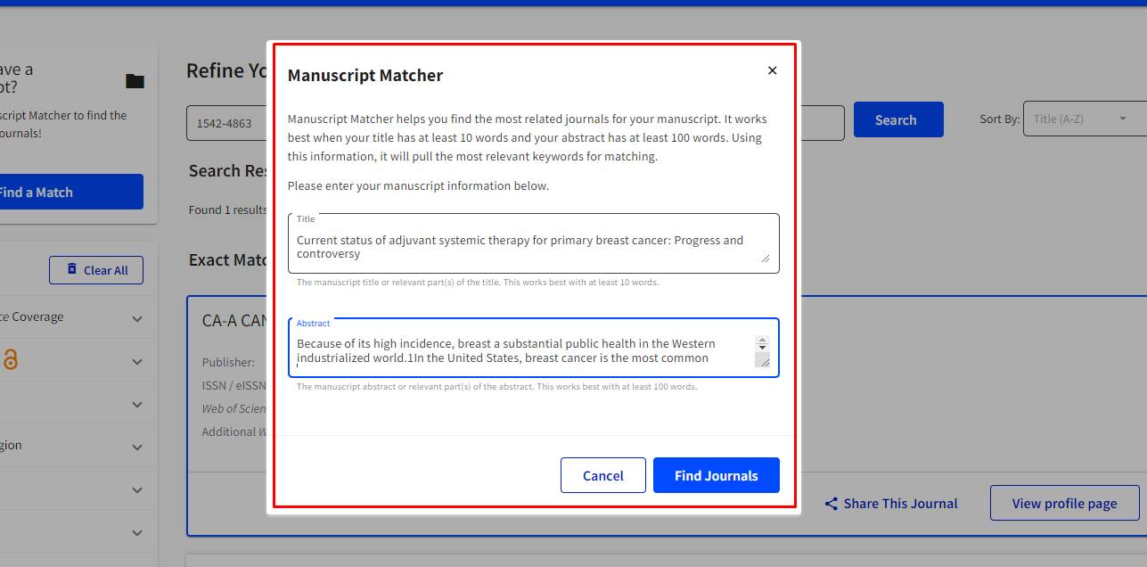
Task: Click the Manuscript Matcher dialog heading
Action: pos(365,76)
